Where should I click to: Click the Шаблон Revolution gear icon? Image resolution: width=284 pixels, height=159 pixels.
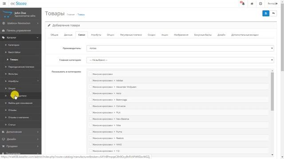(4, 23)
